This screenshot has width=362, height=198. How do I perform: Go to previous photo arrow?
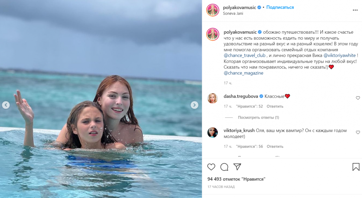click(x=6, y=105)
